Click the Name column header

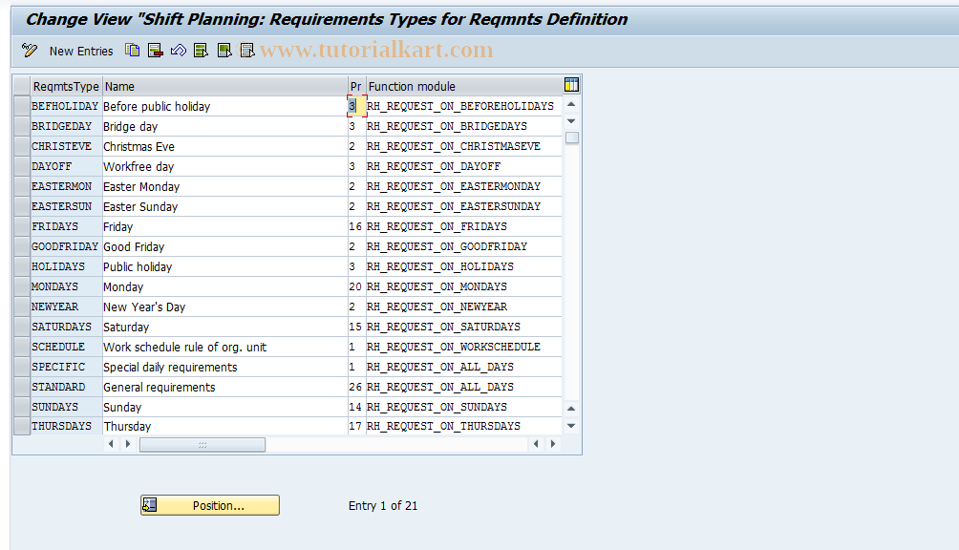pyautogui.click(x=224, y=86)
